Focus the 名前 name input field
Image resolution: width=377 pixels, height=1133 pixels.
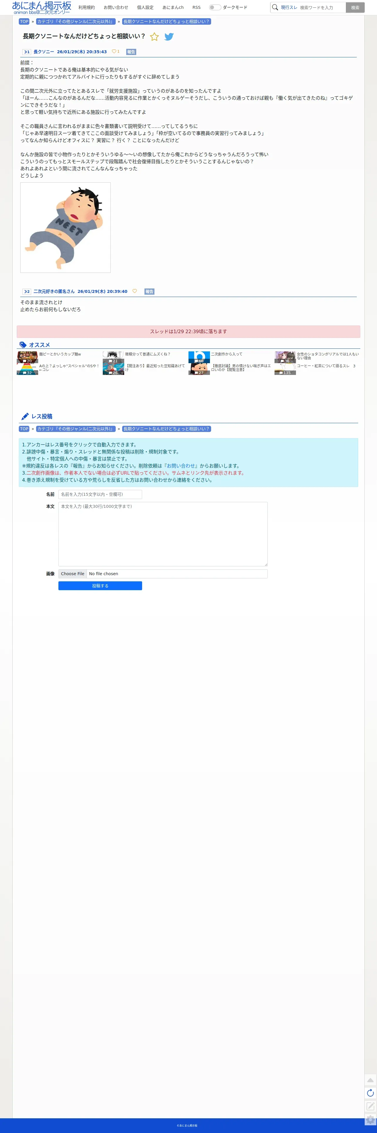point(100,494)
